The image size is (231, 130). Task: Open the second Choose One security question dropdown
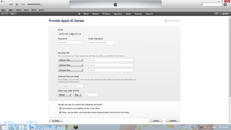[71, 65]
